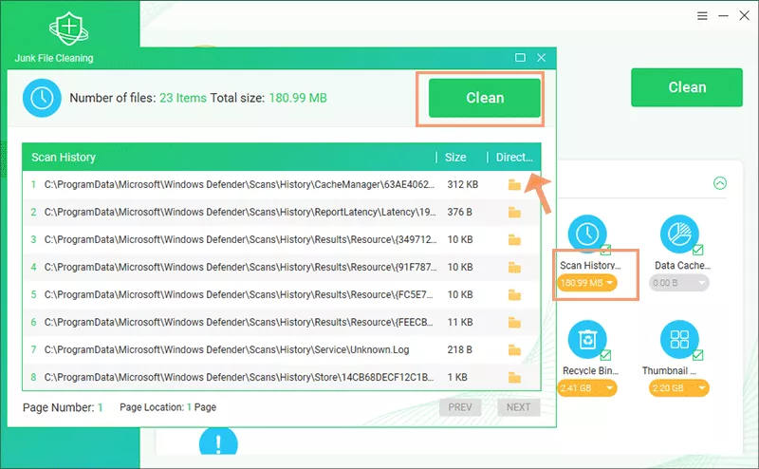Click the 180.99 MB total size text
This screenshot has width=759, height=469.
(x=298, y=98)
